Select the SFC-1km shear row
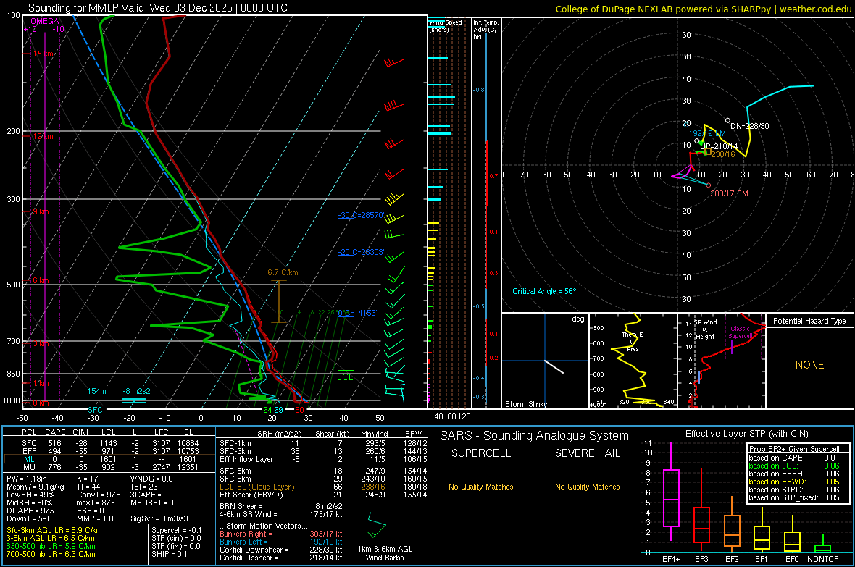The height and width of the screenshot is (567, 855). [x=323, y=443]
